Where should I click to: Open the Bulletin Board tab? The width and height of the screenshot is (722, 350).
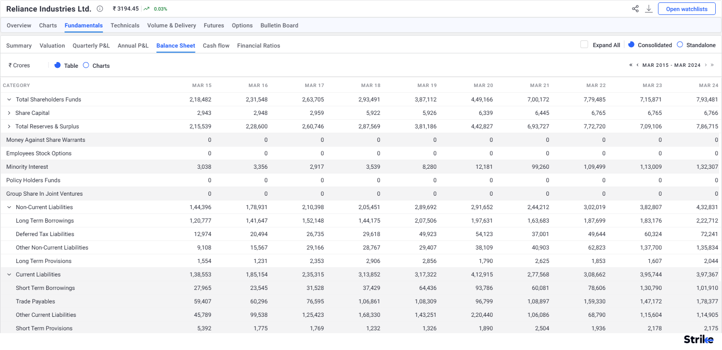(279, 25)
